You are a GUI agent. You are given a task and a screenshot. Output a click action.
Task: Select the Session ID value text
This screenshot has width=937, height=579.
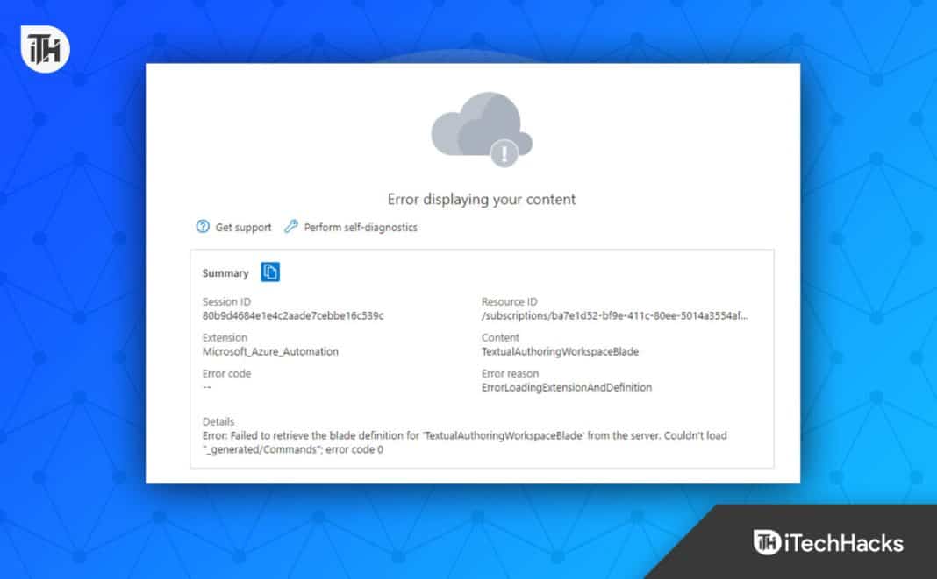click(293, 315)
